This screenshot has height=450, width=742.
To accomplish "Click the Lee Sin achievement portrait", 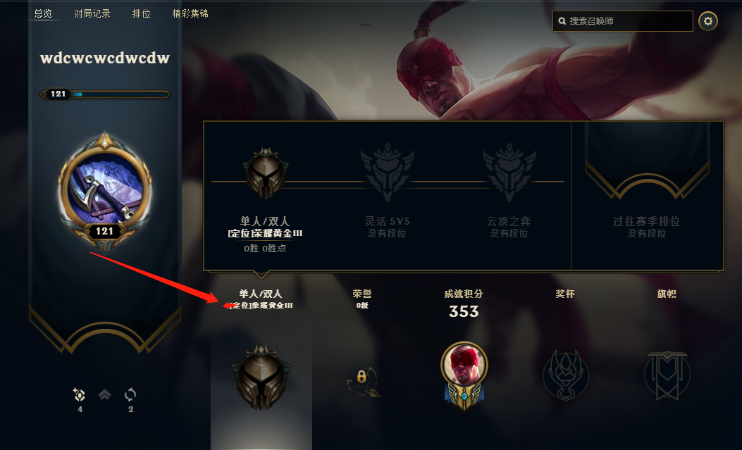I will (464, 375).
